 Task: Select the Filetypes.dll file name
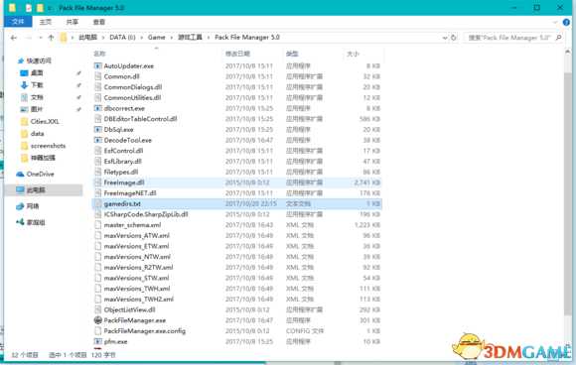[x=121, y=172]
